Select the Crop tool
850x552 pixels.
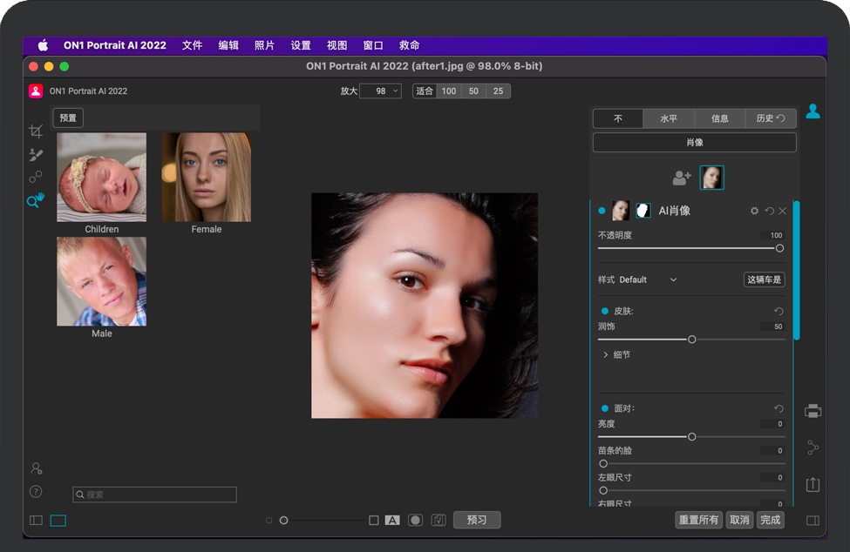(x=36, y=131)
